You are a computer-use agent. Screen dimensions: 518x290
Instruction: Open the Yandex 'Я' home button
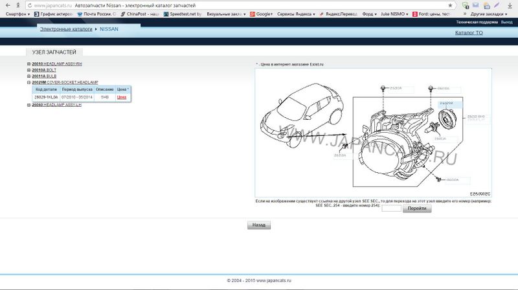(x=18, y=5)
